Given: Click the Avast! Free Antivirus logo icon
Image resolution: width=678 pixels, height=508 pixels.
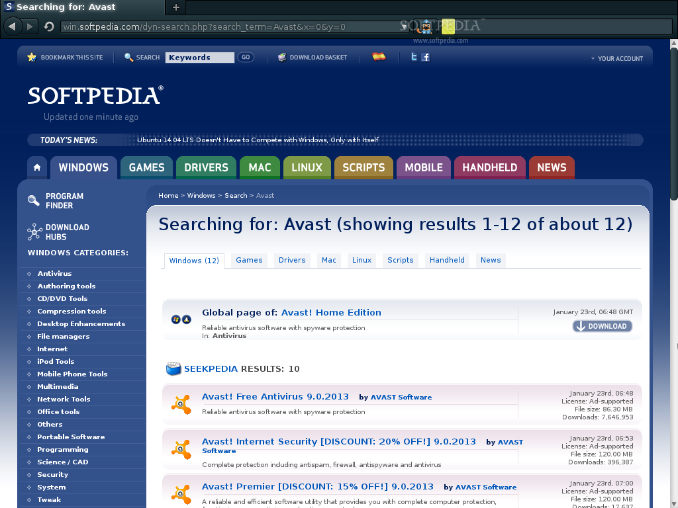Looking at the screenshot, I should 181,404.
